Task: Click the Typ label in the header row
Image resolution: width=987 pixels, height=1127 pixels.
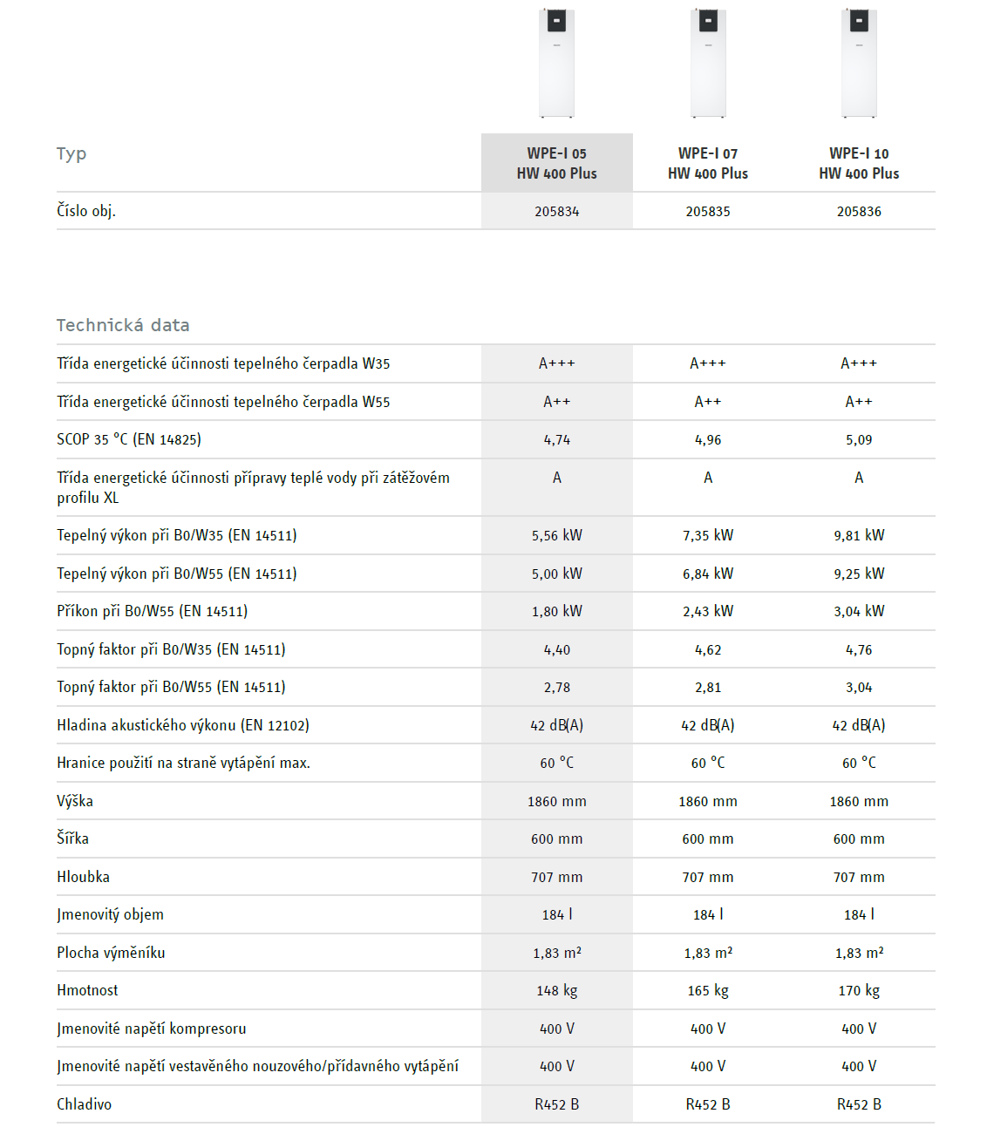Action: (x=71, y=154)
